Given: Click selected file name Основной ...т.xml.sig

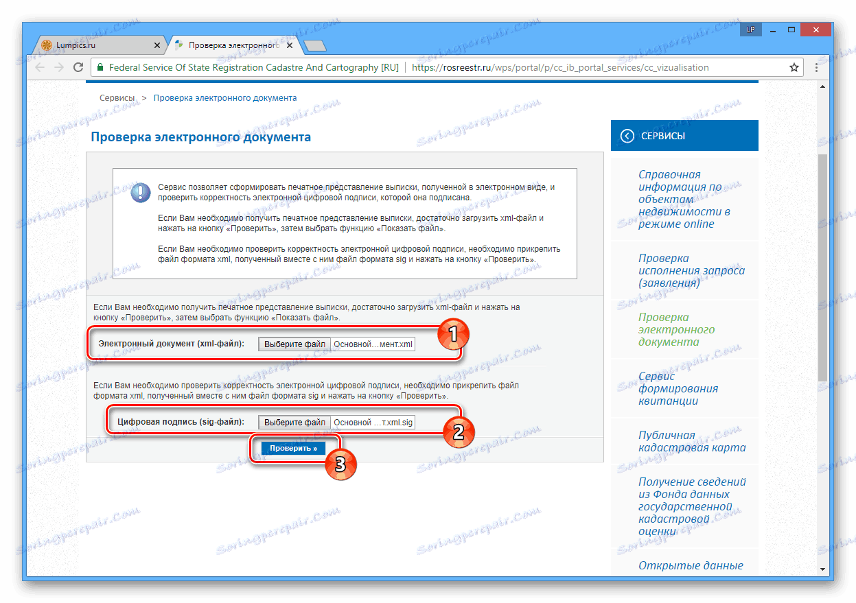Looking at the screenshot, I should 373,423.
